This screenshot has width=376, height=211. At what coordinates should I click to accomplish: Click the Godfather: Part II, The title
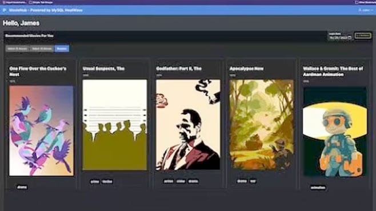click(179, 68)
